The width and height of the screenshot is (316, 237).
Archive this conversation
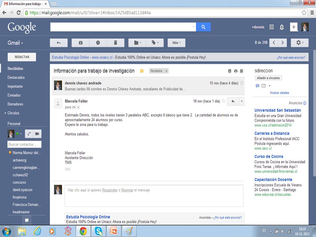(x=80, y=43)
